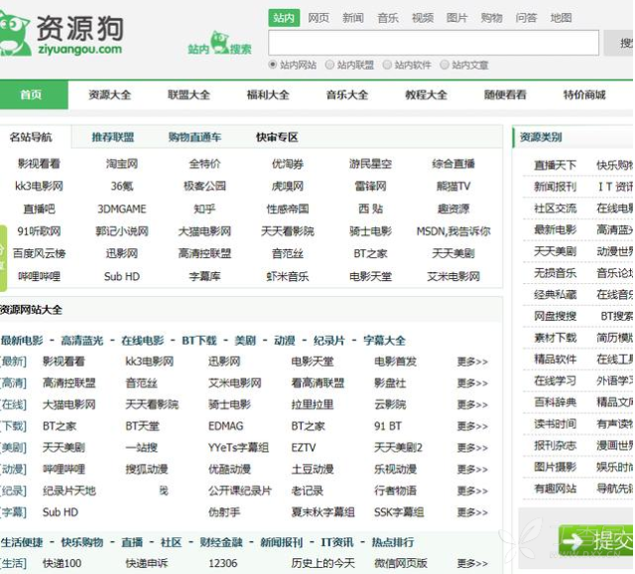Open 网盘搜搜 in 资源类别 sidebar
The width and height of the screenshot is (635, 574).
point(556,316)
